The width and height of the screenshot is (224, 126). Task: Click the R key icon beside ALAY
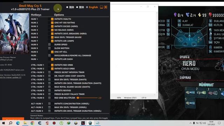(179, 21)
